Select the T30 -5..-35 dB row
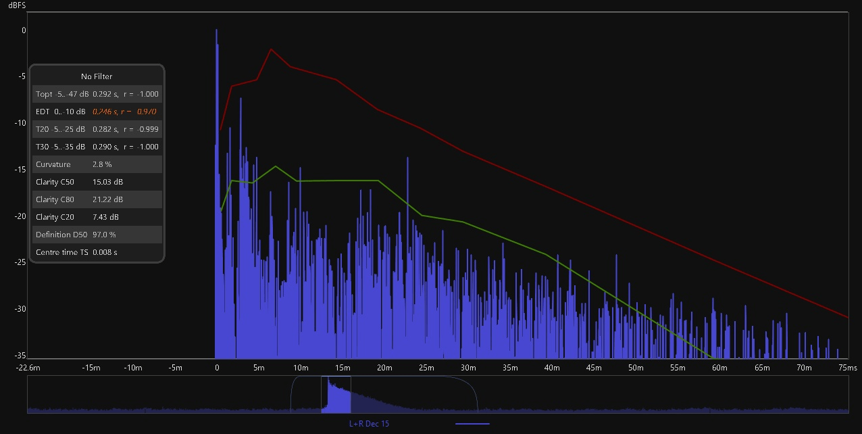This screenshot has height=434, width=862. pos(97,147)
